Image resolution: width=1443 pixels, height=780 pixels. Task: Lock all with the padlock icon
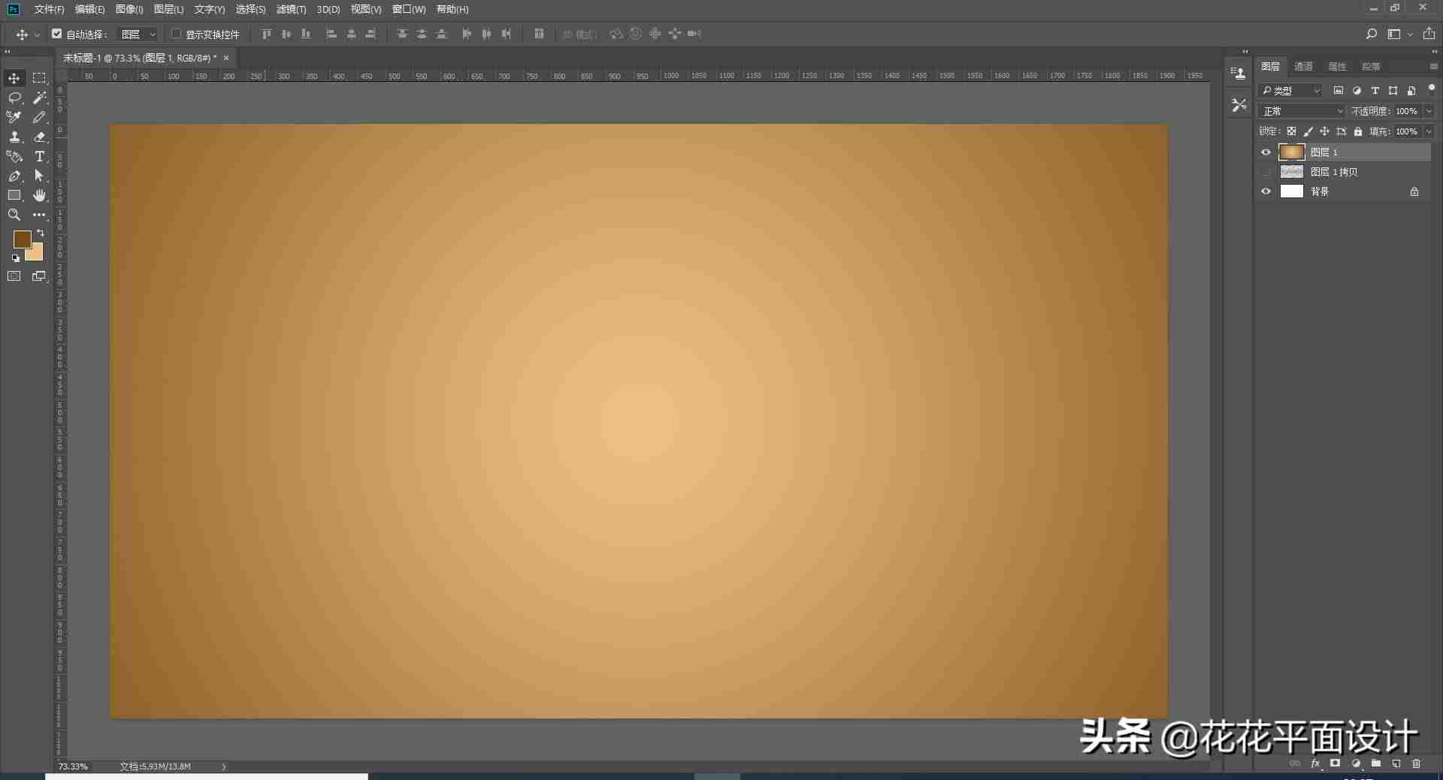tap(1358, 131)
